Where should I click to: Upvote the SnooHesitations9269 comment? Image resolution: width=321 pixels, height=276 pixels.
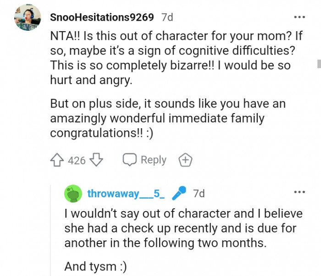coord(57,160)
